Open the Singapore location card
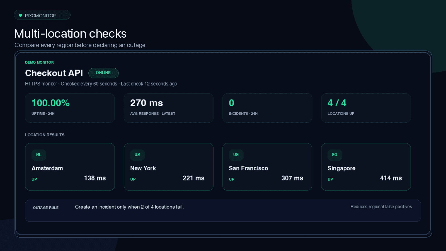 [x=366, y=167]
